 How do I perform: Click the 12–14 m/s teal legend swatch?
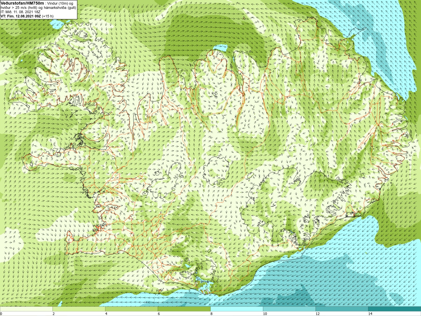point(342,309)
